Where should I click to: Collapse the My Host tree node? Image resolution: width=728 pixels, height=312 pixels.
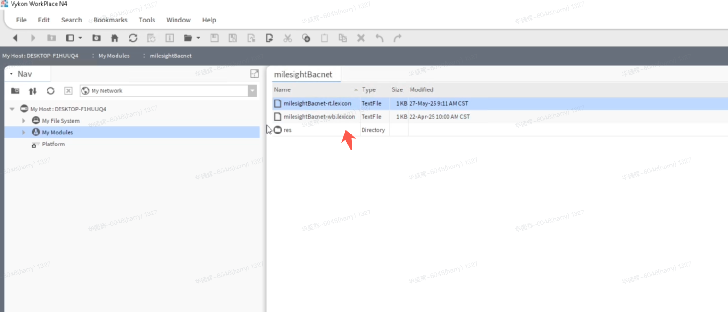click(x=12, y=109)
